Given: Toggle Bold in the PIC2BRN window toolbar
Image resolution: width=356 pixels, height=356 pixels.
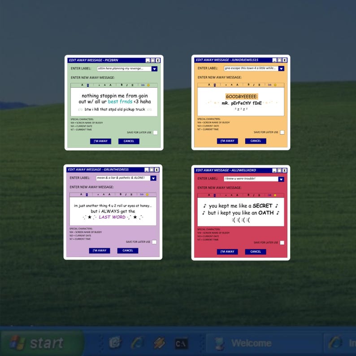Looking at the screenshot, I should coord(122,85).
